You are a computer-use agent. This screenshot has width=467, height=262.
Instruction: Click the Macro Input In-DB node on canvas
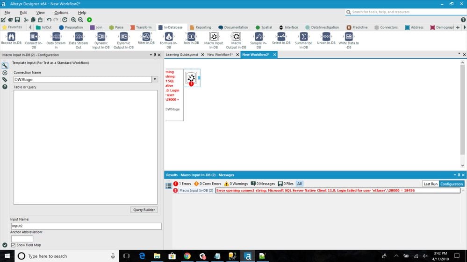pyautogui.click(x=191, y=78)
